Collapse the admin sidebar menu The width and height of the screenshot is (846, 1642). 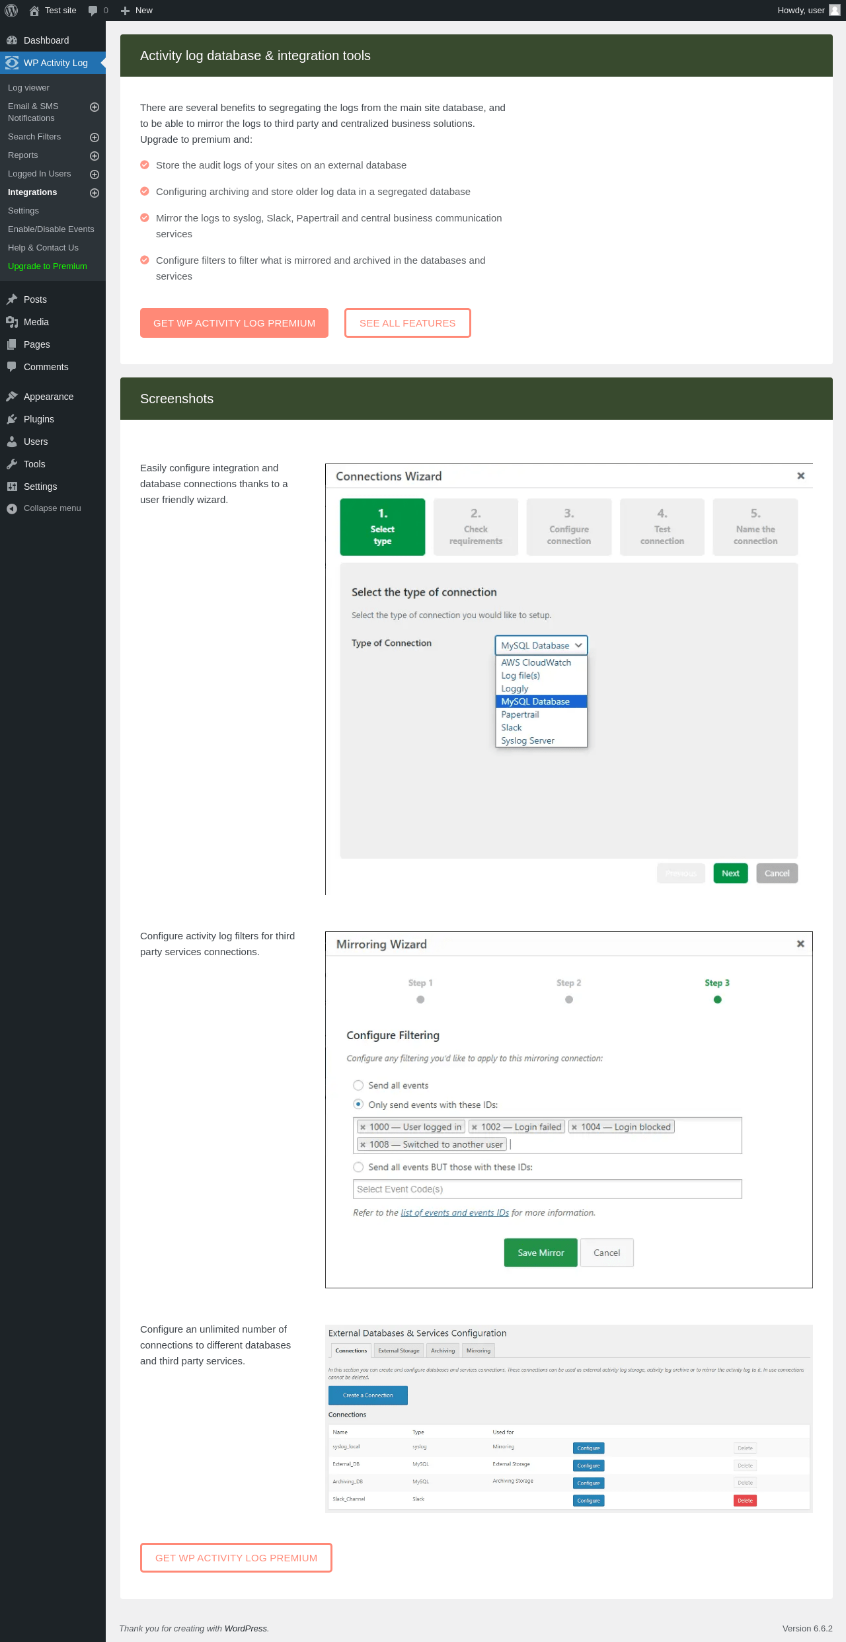(52, 508)
